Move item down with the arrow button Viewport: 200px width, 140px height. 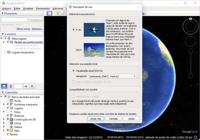coord(32,86)
